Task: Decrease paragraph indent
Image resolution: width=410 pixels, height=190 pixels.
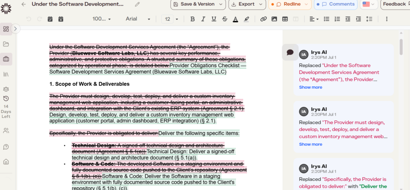Action: click(x=348, y=19)
